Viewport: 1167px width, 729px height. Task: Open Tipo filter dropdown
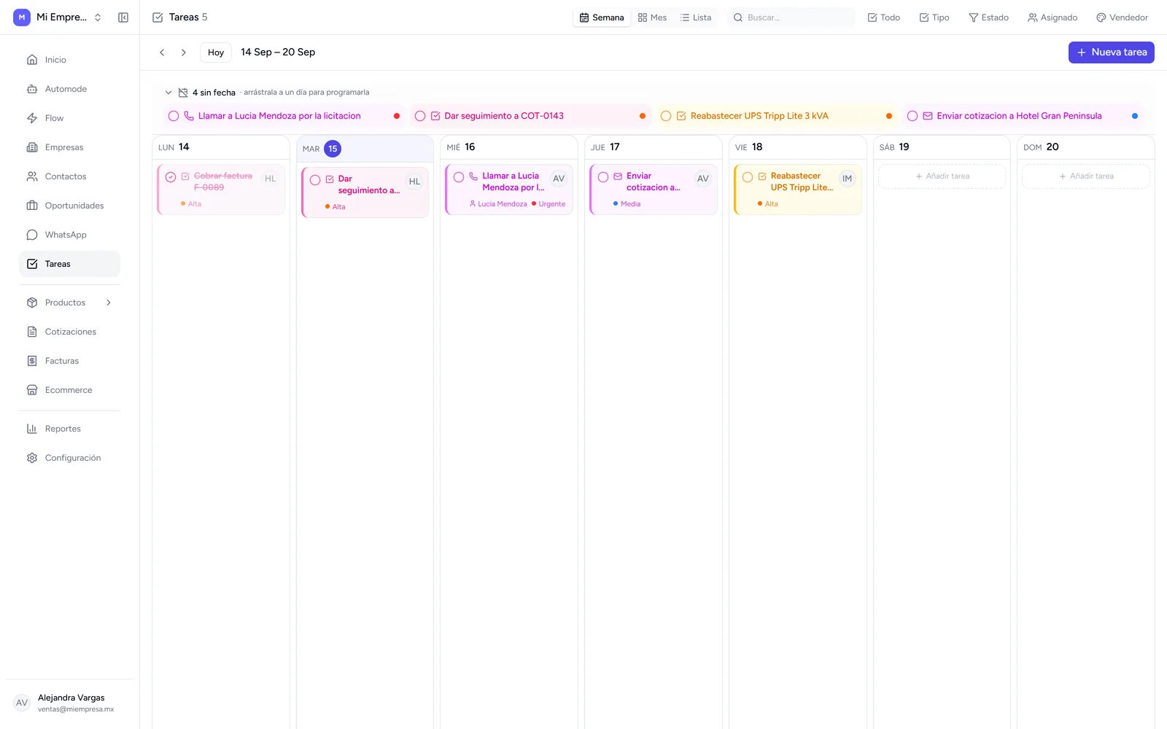tap(934, 17)
